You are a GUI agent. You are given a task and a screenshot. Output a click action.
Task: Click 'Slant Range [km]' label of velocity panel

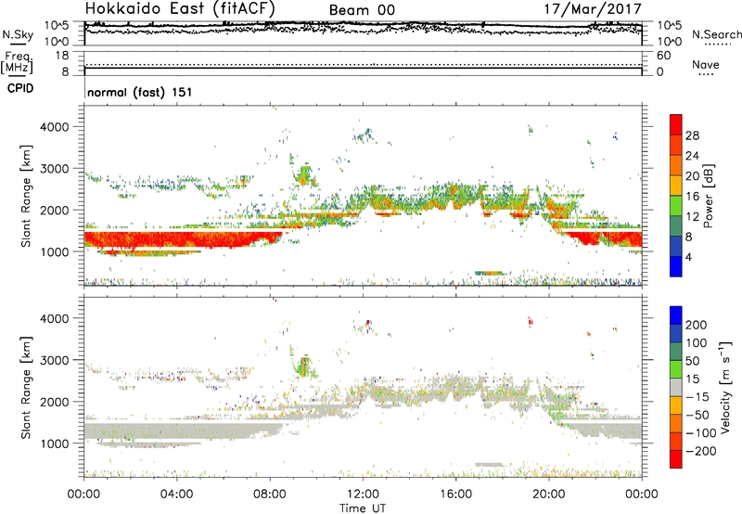point(26,388)
